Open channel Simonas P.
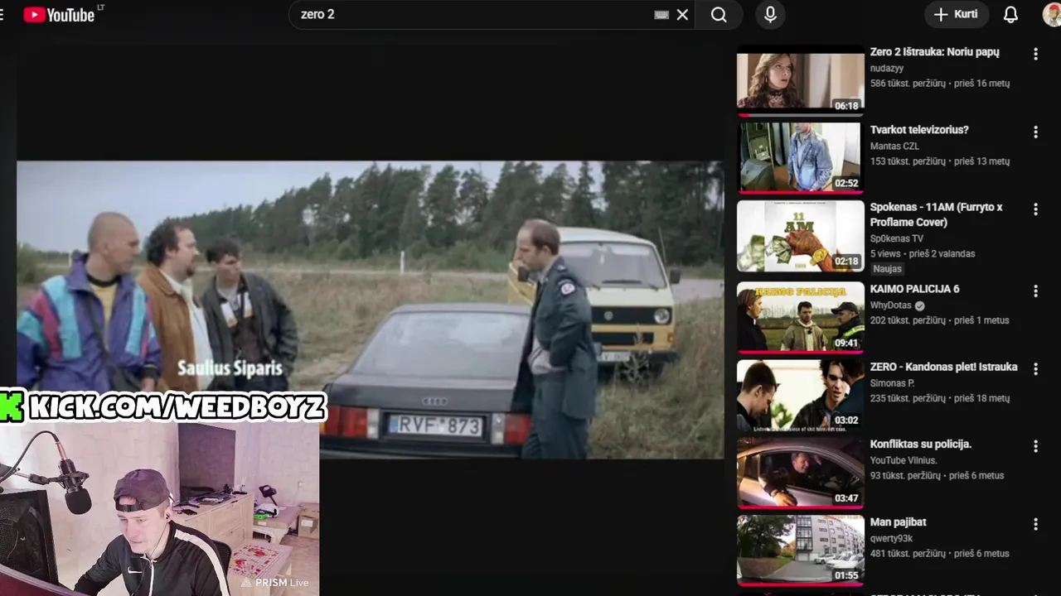The image size is (1061, 596). (892, 383)
